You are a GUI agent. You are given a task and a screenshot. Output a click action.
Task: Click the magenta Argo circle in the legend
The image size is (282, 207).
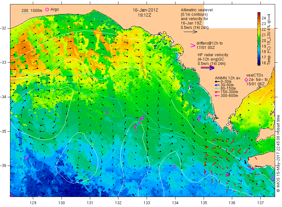click(x=47, y=9)
